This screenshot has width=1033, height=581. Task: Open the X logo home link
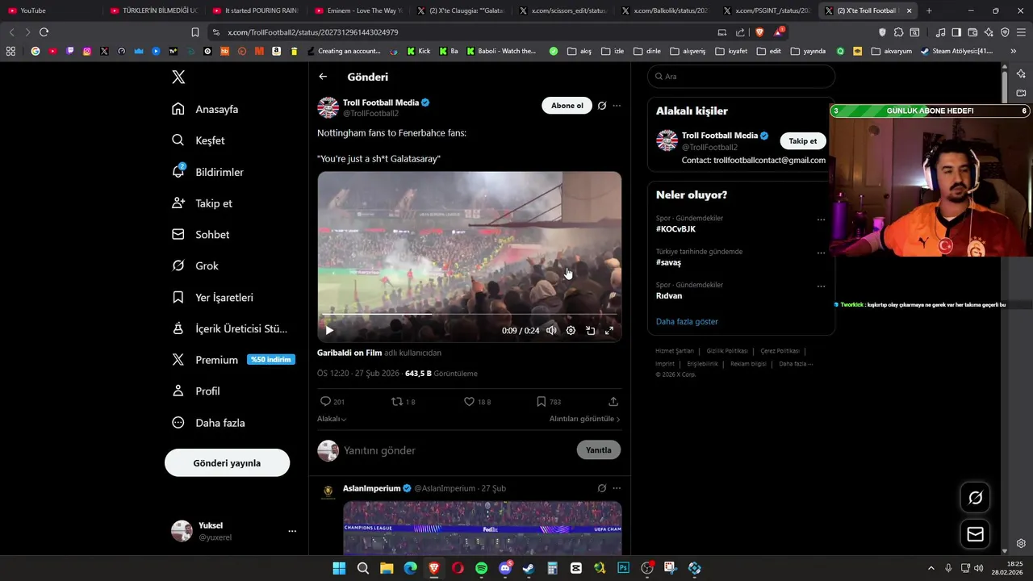tap(178, 77)
